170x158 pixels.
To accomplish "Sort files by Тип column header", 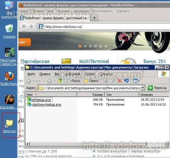I will pyautogui.click(x=122, y=95).
